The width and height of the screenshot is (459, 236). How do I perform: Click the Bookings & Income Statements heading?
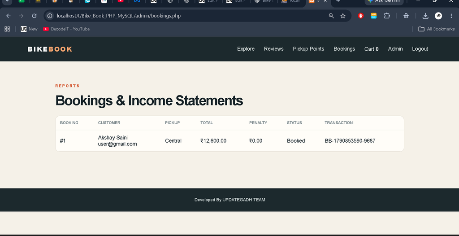pos(149,101)
